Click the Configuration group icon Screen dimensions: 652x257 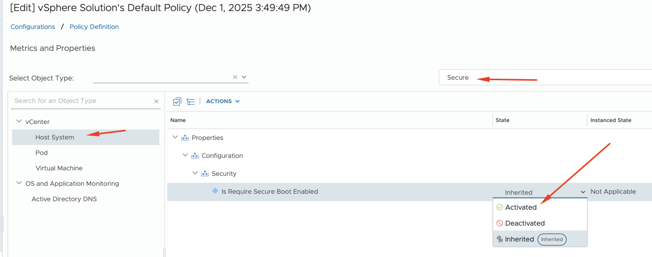tap(195, 156)
